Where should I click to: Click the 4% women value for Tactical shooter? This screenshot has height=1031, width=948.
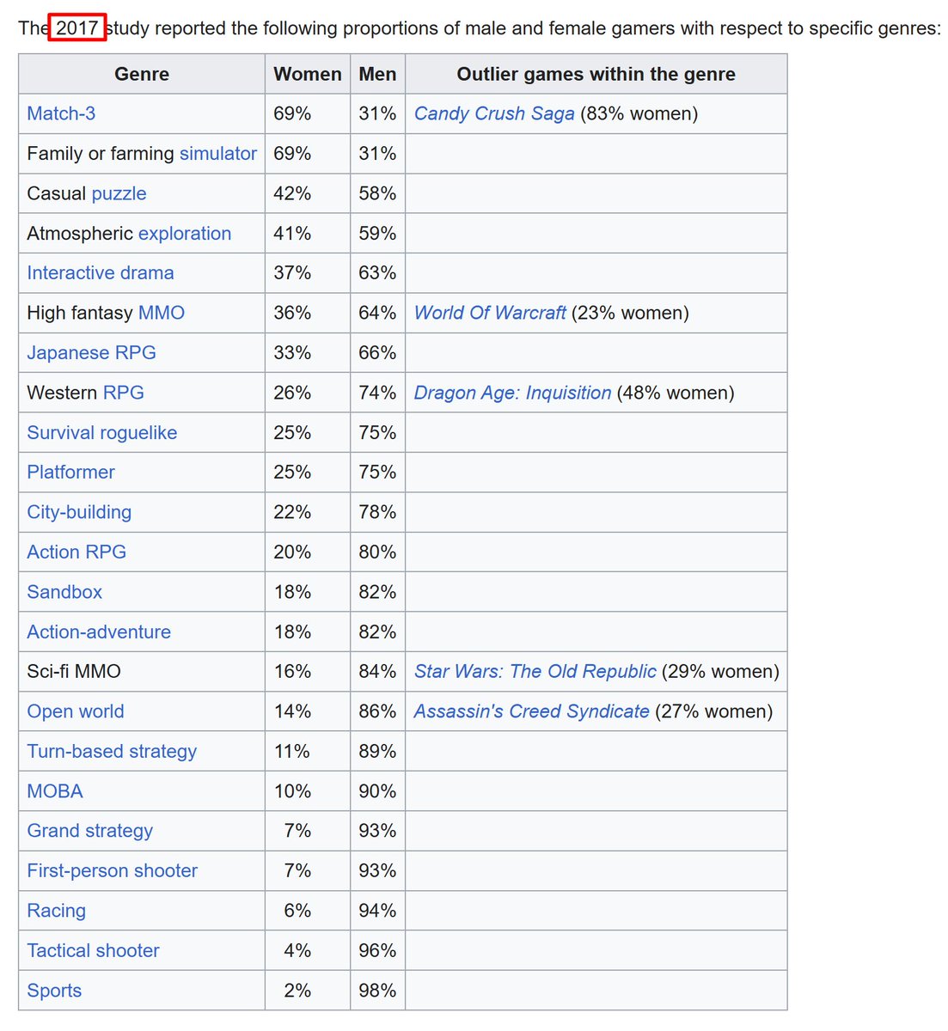(297, 950)
